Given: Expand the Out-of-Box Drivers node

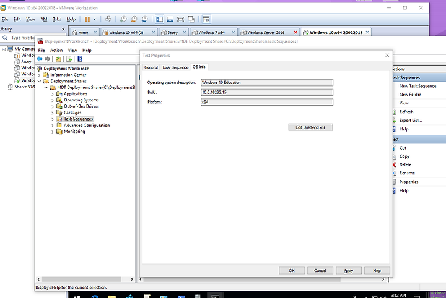Looking at the screenshot, I should pyautogui.click(x=53, y=106).
